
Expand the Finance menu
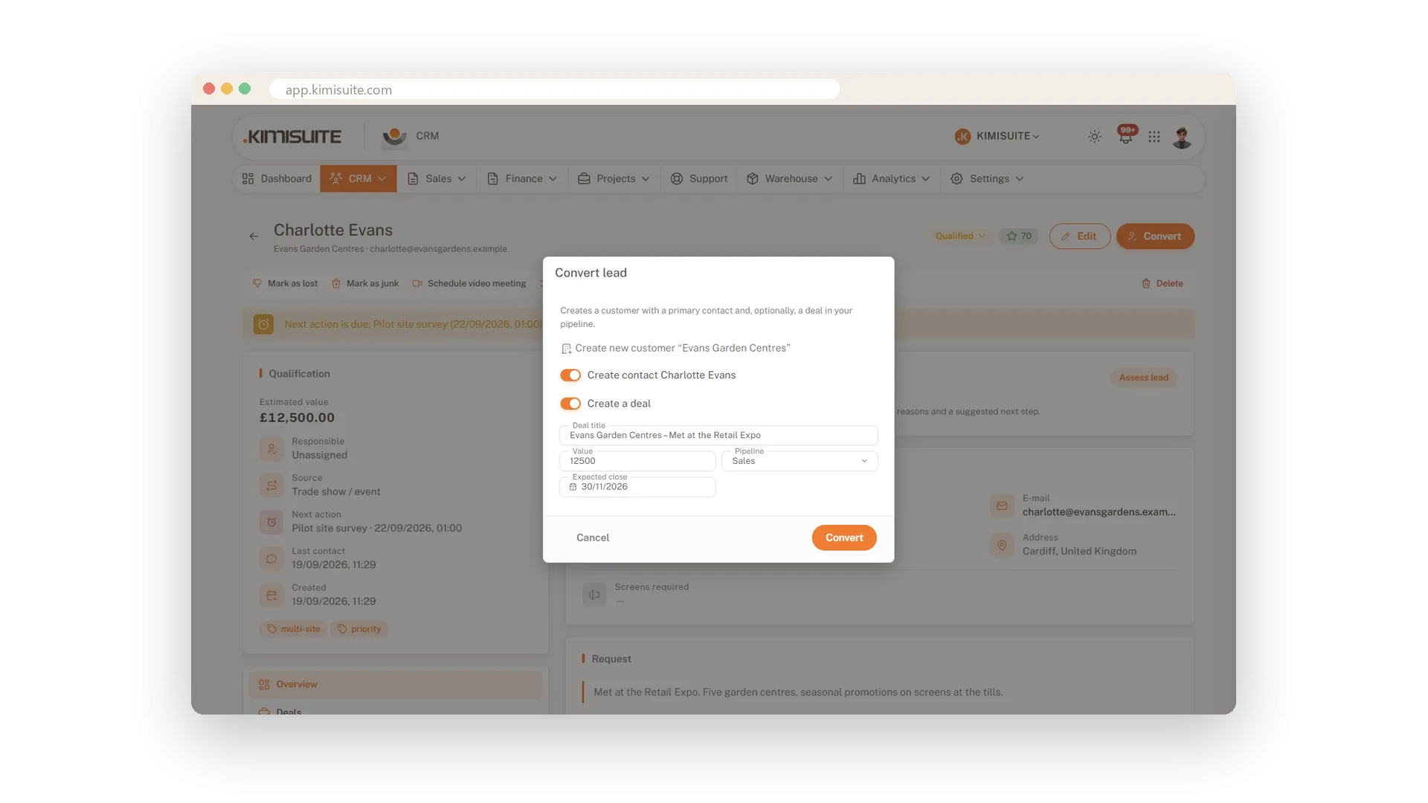pos(522,178)
